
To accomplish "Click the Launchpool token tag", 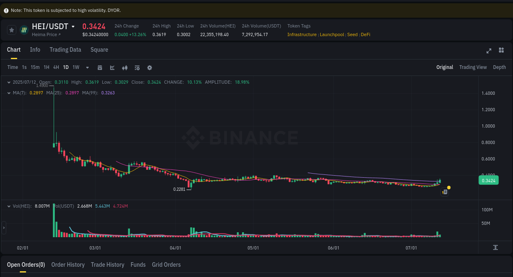I will [332, 34].
